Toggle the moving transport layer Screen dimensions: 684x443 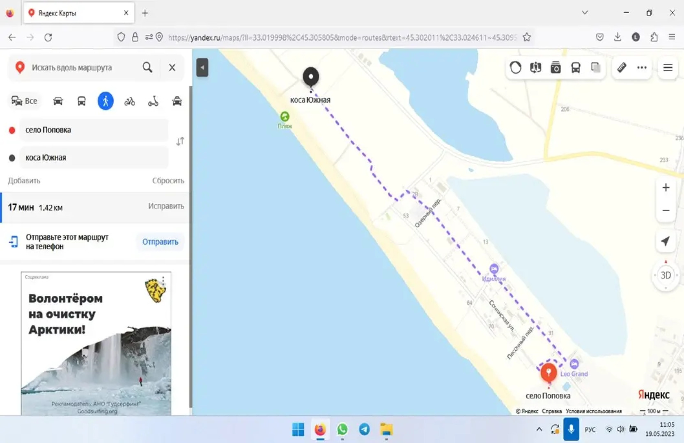576,68
